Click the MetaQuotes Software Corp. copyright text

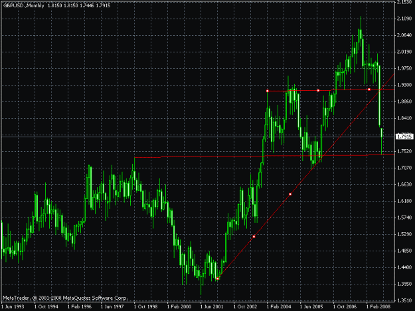(65, 298)
